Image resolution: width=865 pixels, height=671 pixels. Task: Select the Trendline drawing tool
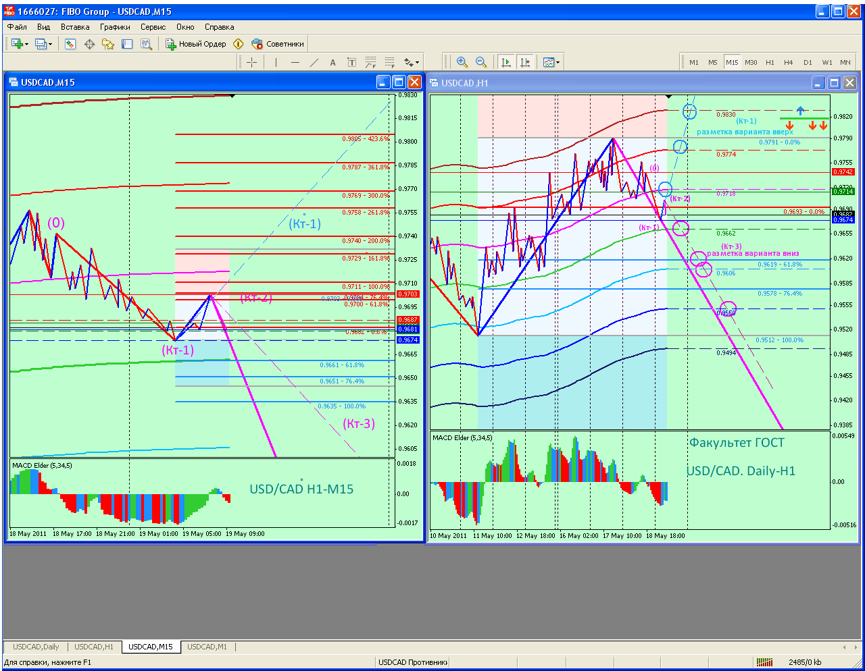(314, 62)
